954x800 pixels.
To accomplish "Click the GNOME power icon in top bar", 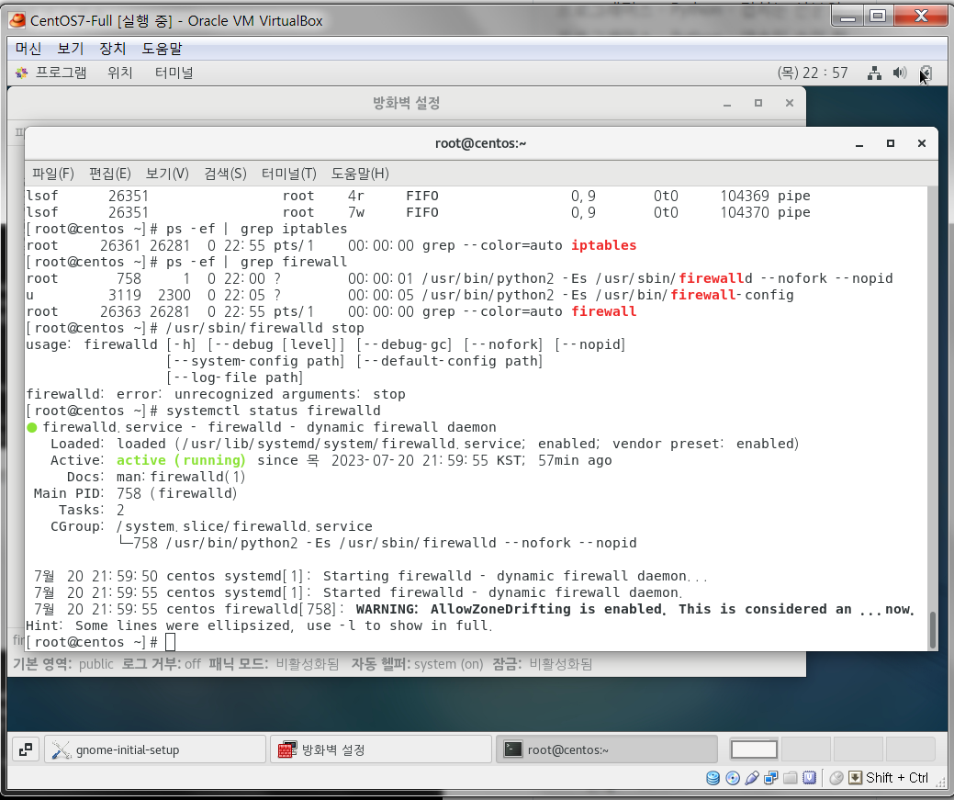I will pyautogui.click(x=926, y=73).
